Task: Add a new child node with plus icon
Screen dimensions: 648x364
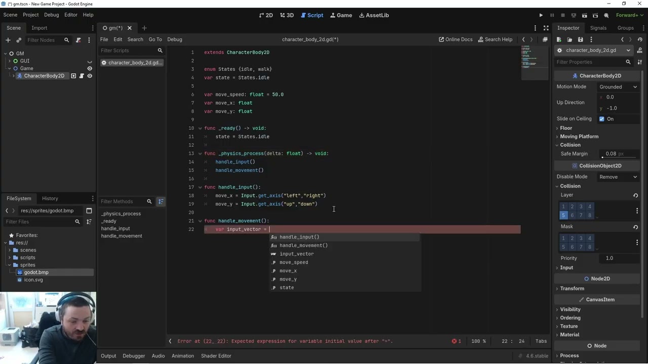Action: click(8, 40)
